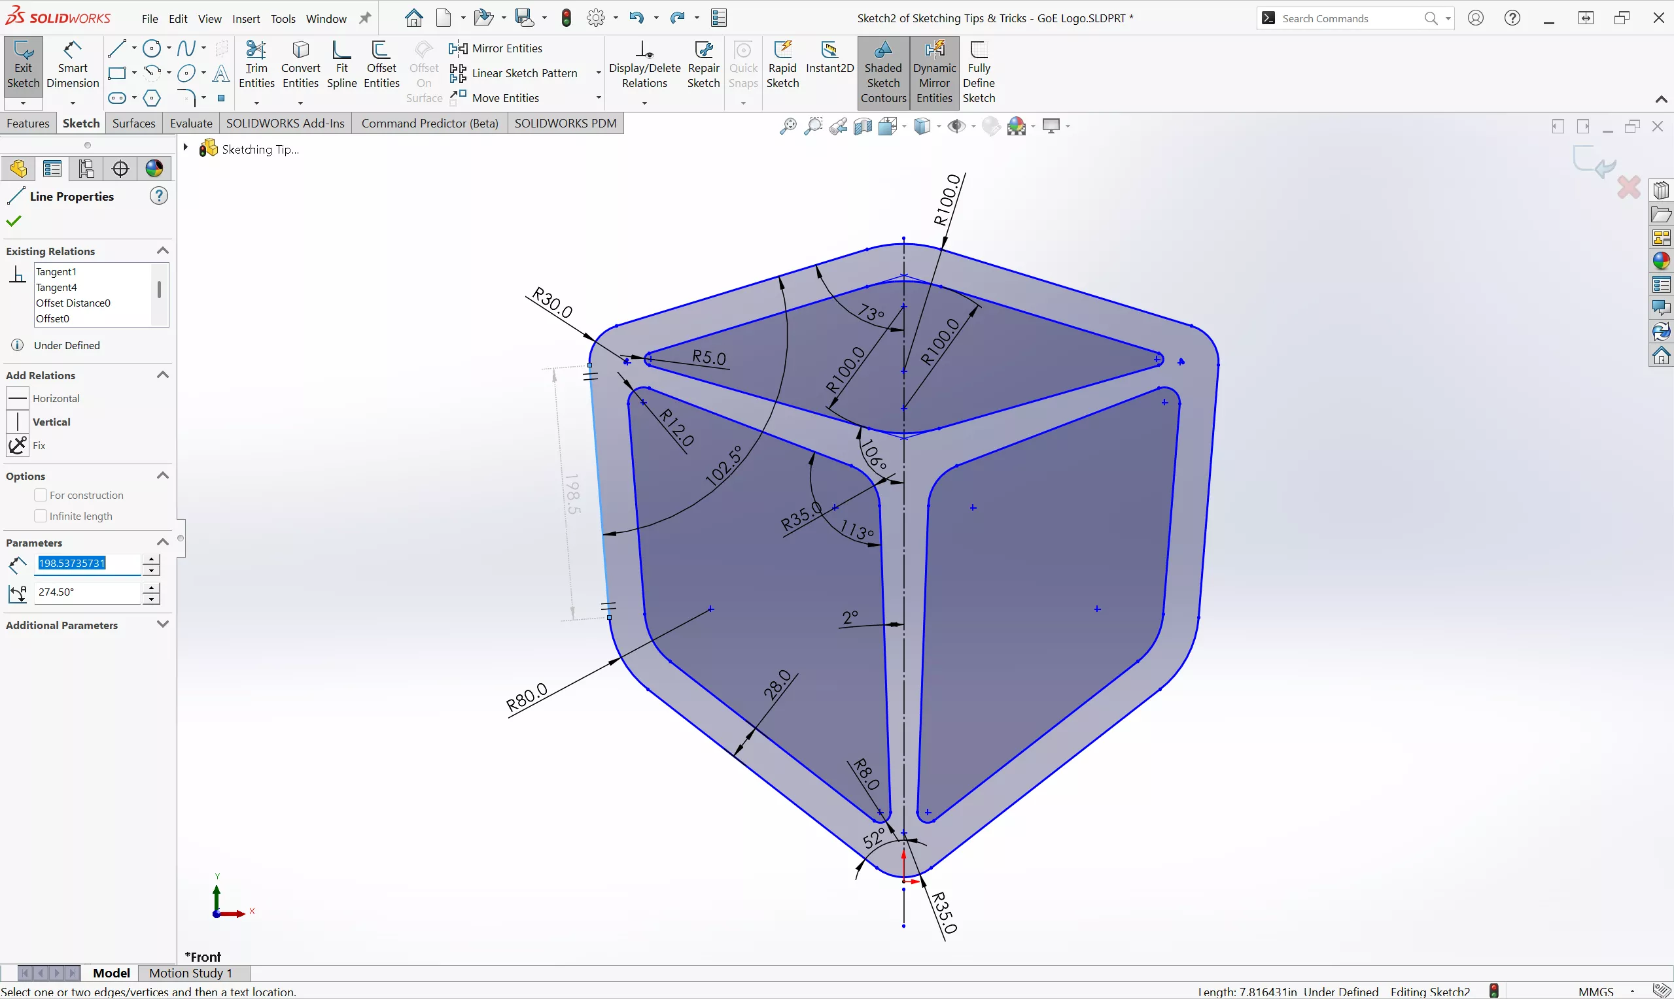The image size is (1674, 999).
Task: Select the Polygon sketch tool
Action: pos(152,98)
